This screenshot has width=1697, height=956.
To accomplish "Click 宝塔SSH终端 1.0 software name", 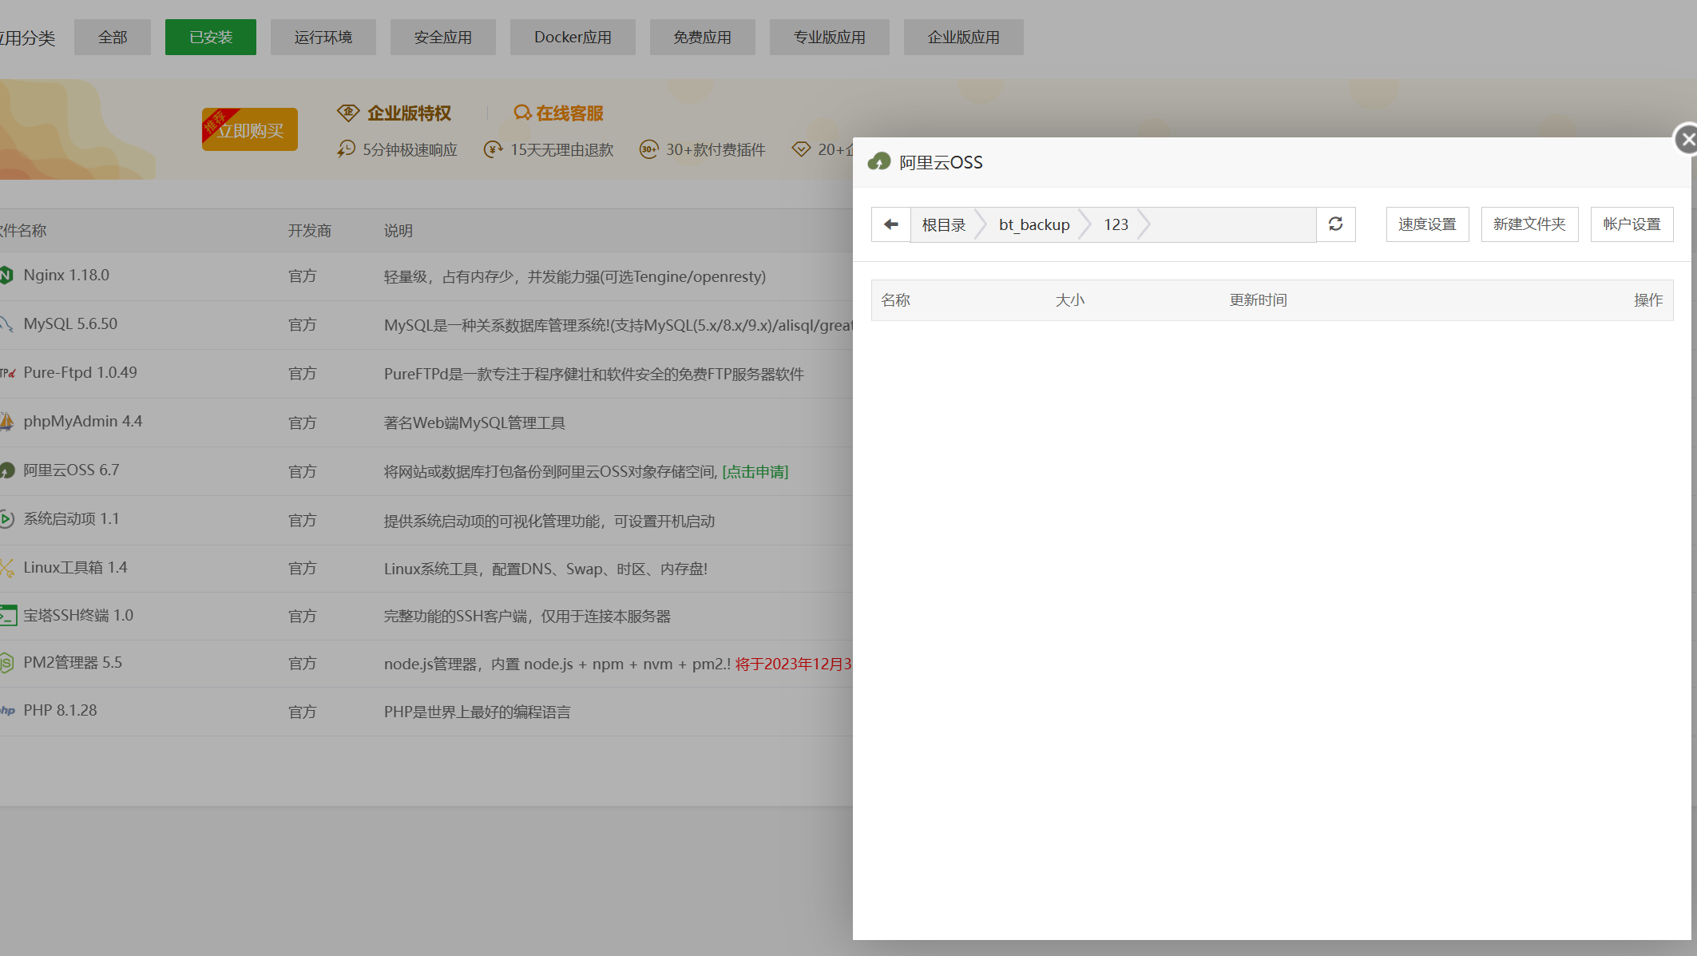I will click(78, 616).
